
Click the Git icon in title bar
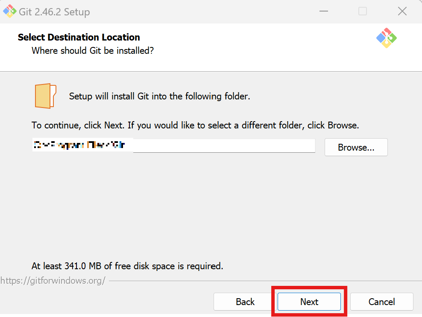[x=9, y=11]
